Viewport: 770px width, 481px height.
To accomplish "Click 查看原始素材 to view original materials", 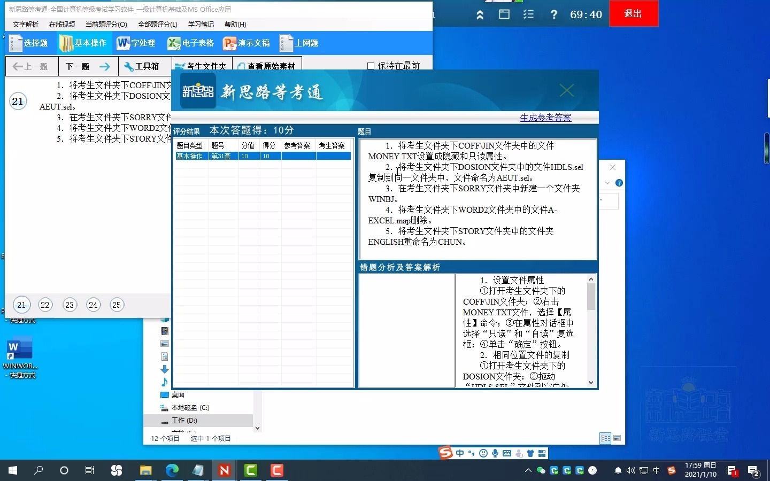I will click(267, 66).
